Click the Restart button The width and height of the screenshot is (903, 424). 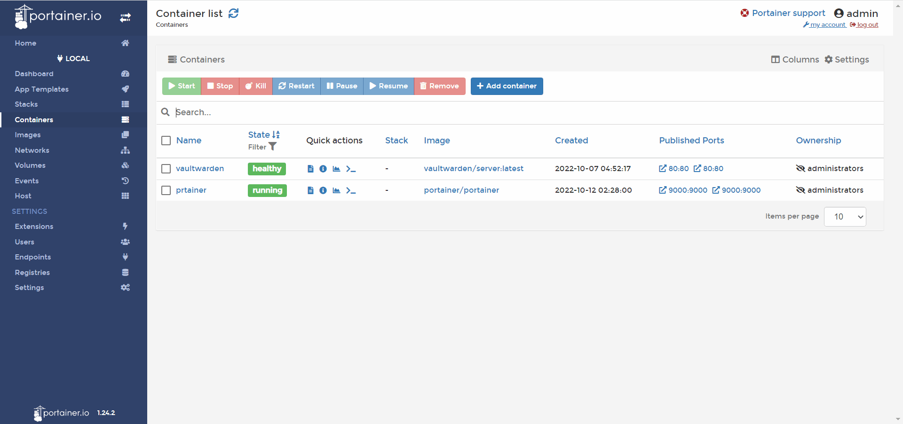[x=296, y=86]
